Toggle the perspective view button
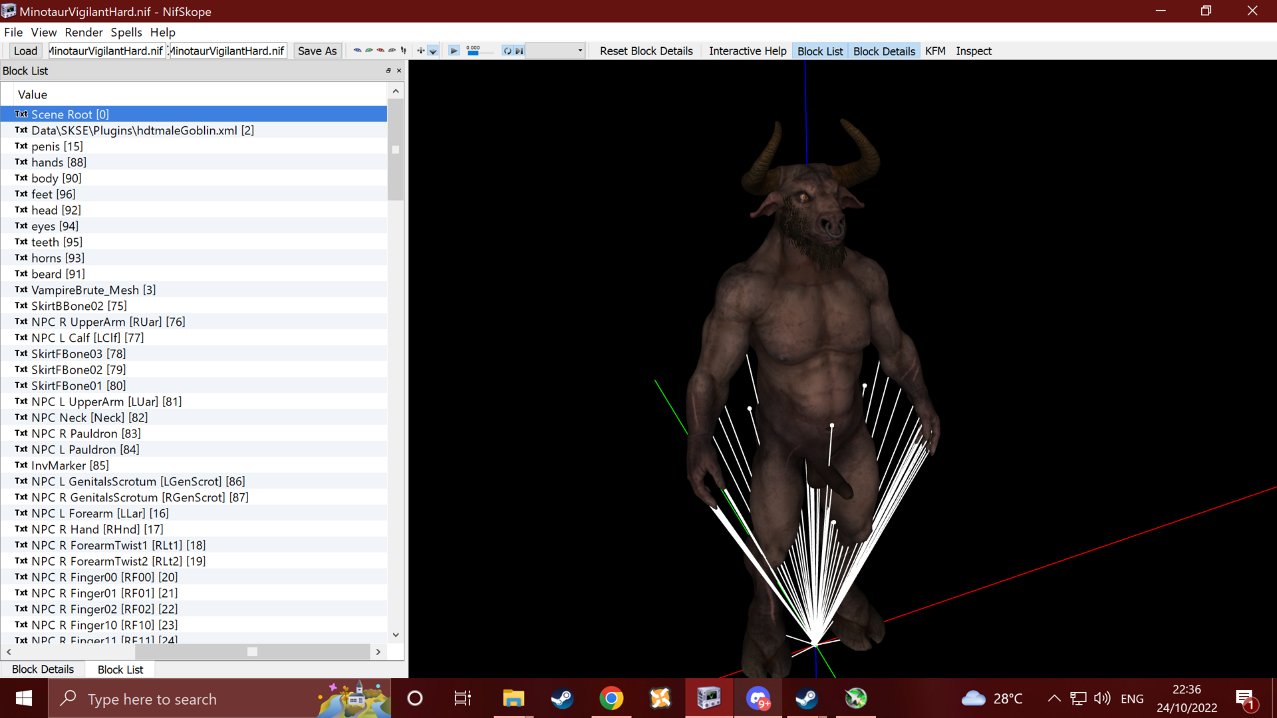This screenshot has width=1277, height=718. click(433, 51)
